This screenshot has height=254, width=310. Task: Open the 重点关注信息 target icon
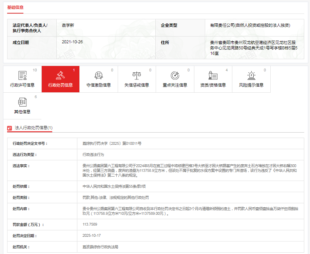(x=175, y=75)
